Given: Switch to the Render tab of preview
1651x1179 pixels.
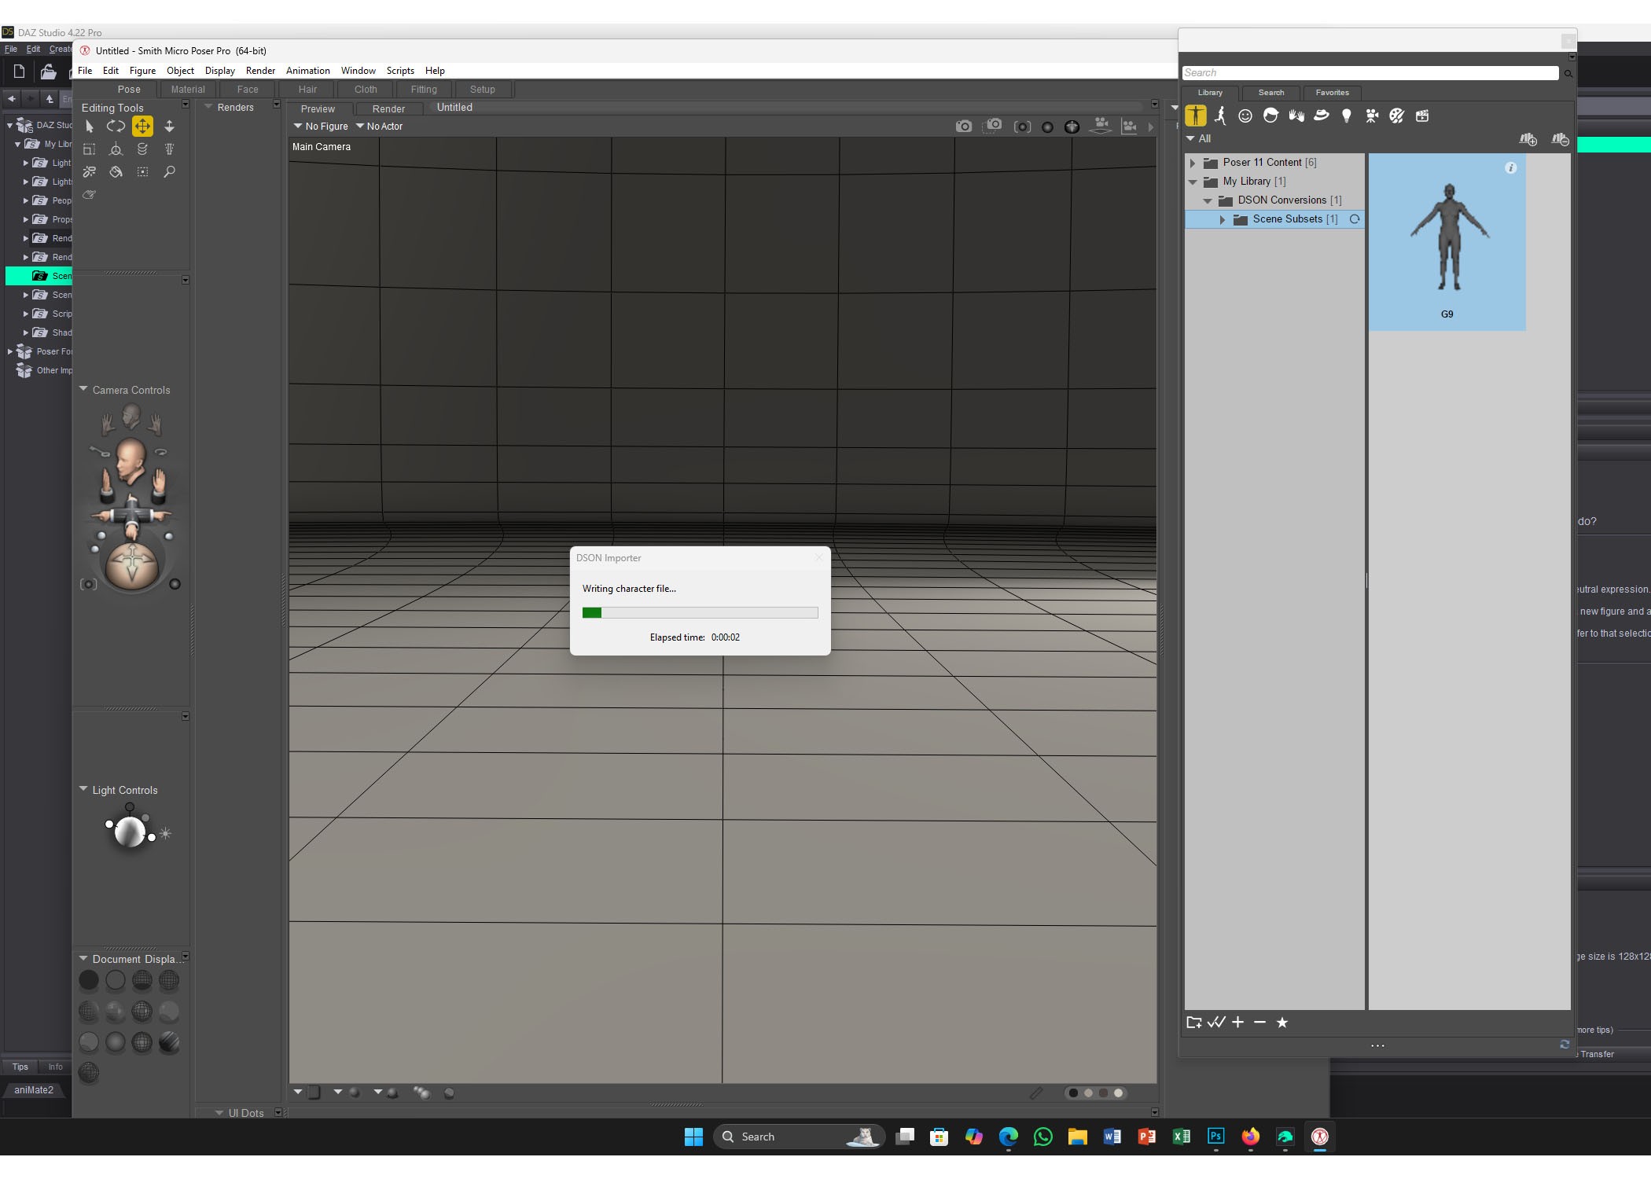Looking at the screenshot, I should 388,109.
